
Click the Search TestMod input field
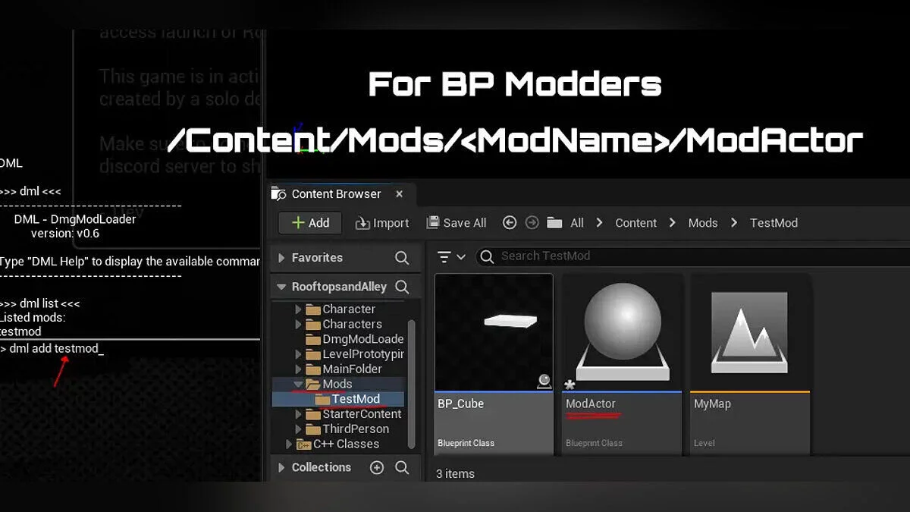pyautogui.click(x=682, y=256)
